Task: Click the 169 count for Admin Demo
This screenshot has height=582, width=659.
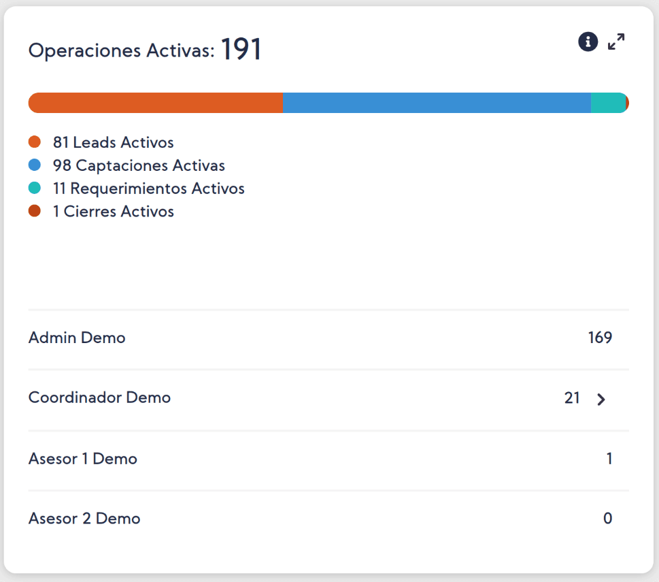Action: (600, 338)
